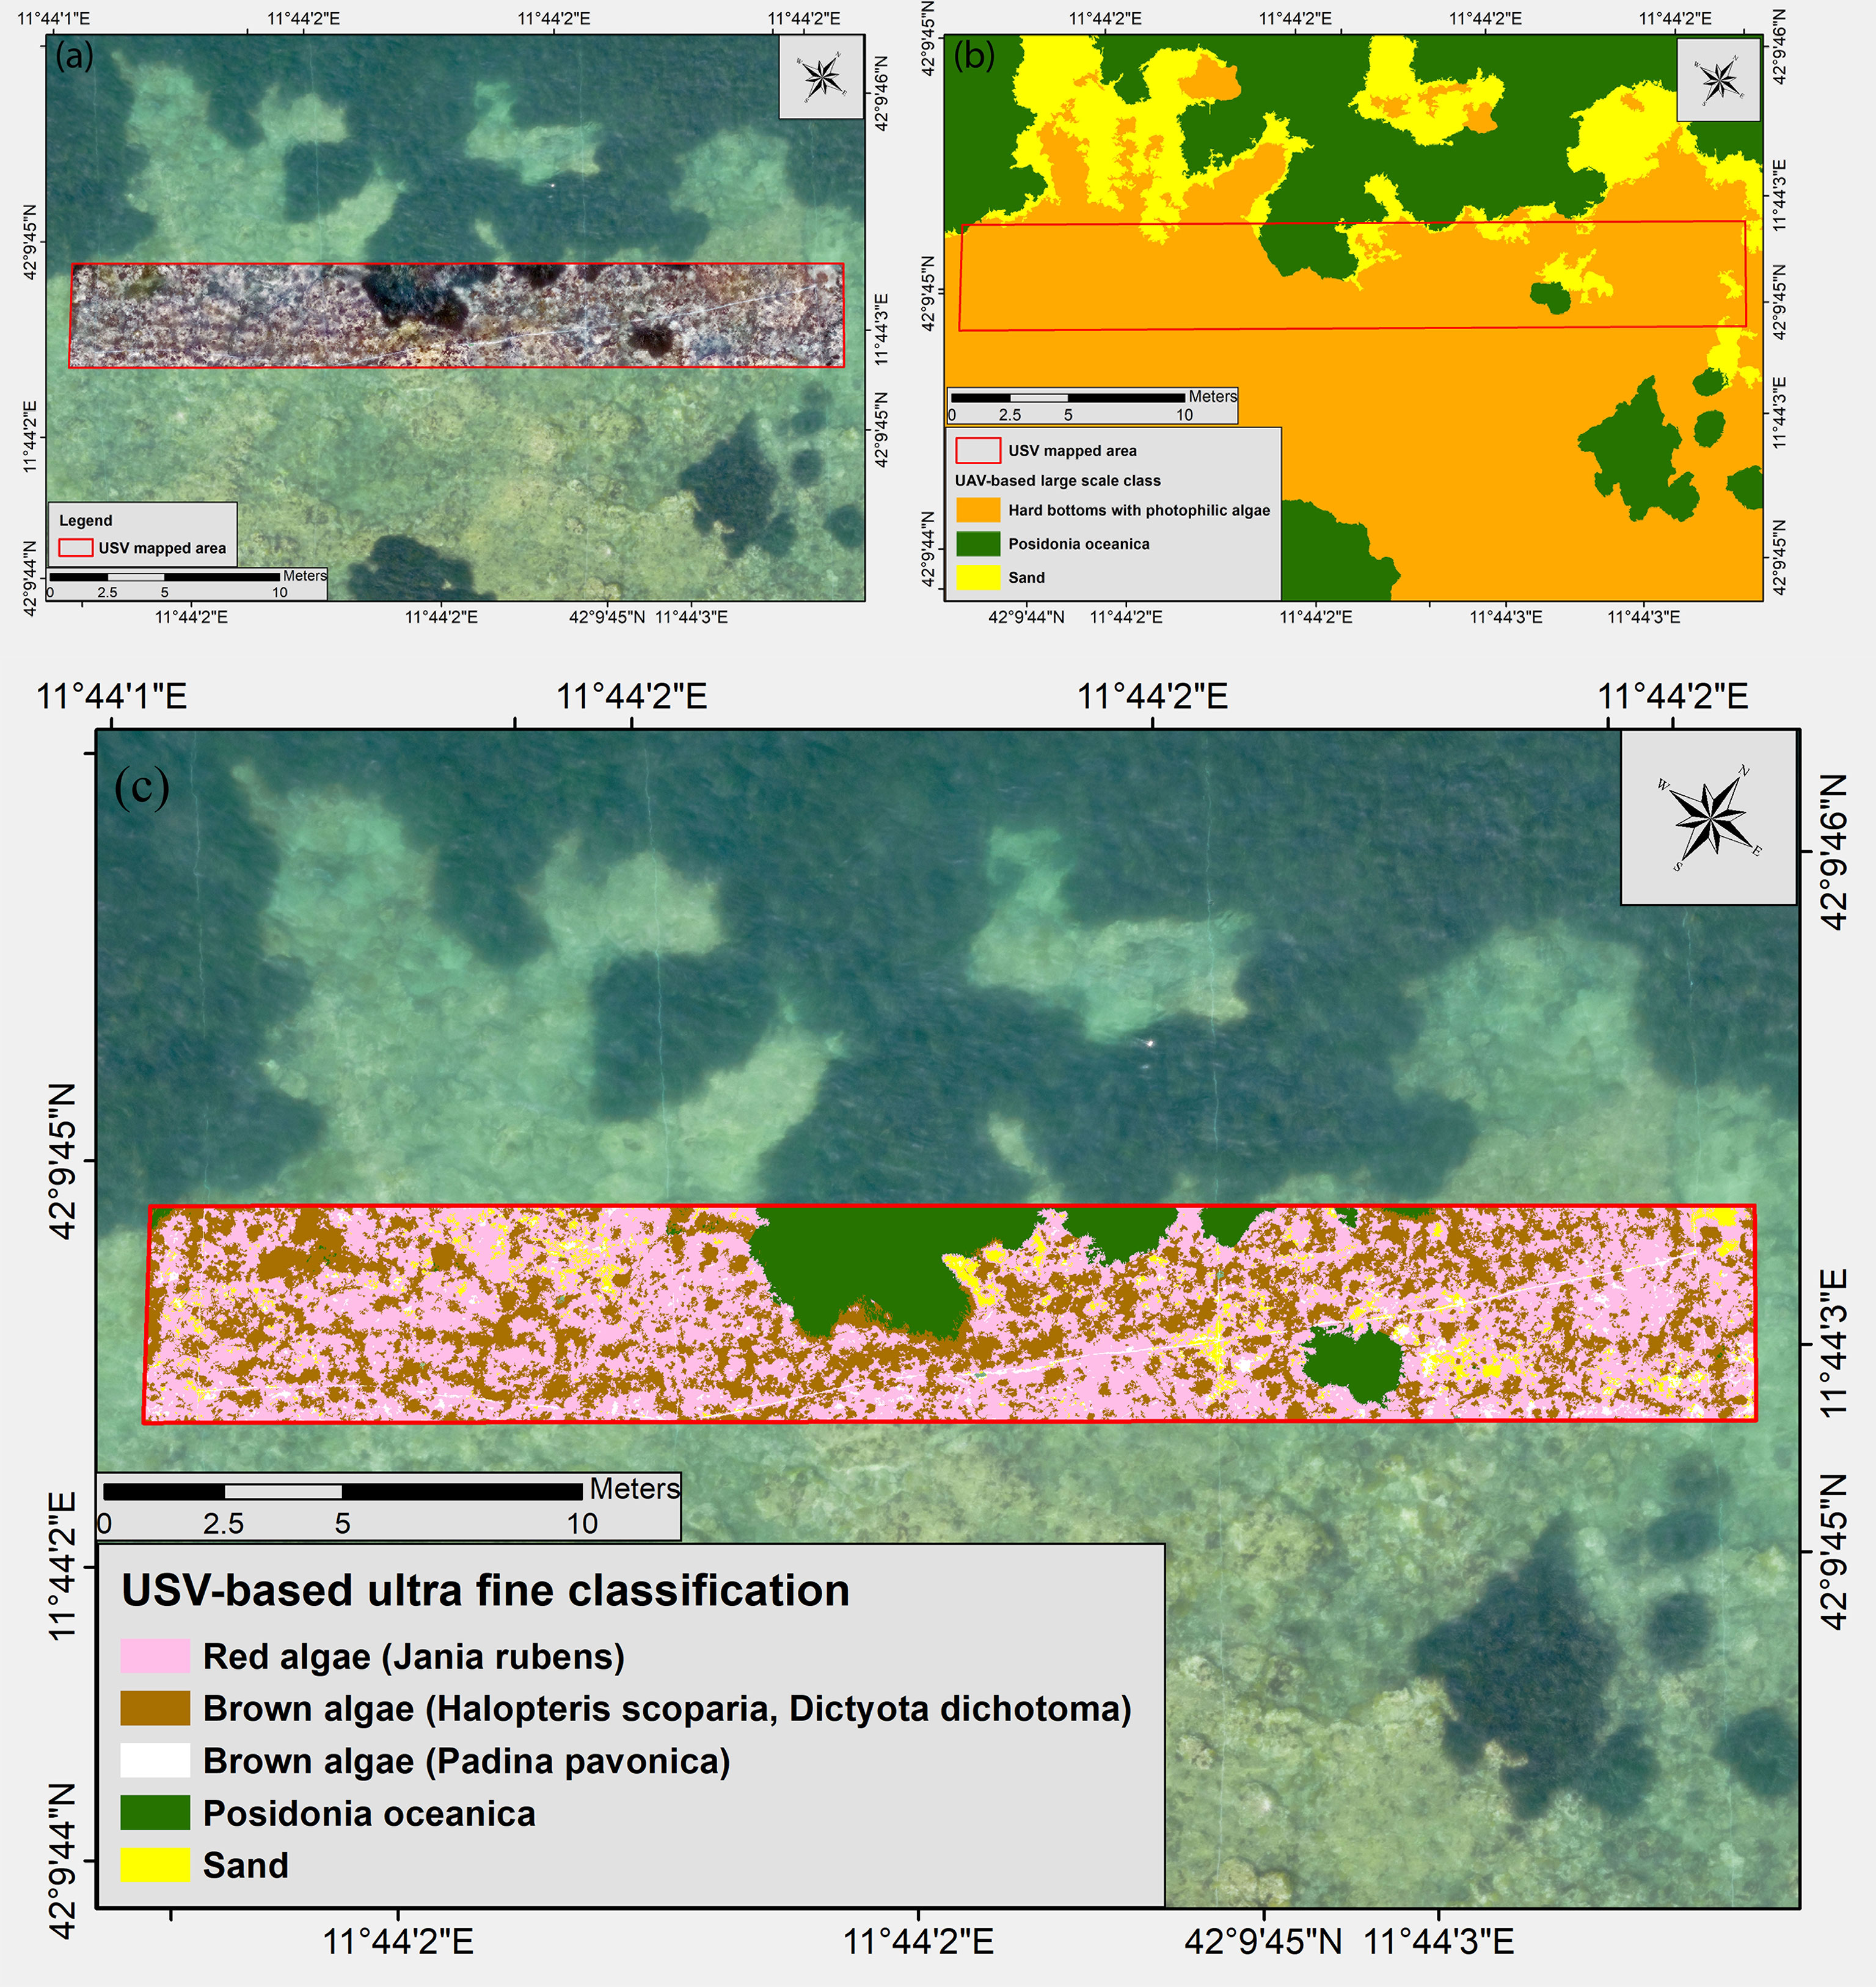Click the 'Legend' heading in panel (a)
Image resolution: width=1876 pixels, height=1987 pixels.
coord(86,520)
